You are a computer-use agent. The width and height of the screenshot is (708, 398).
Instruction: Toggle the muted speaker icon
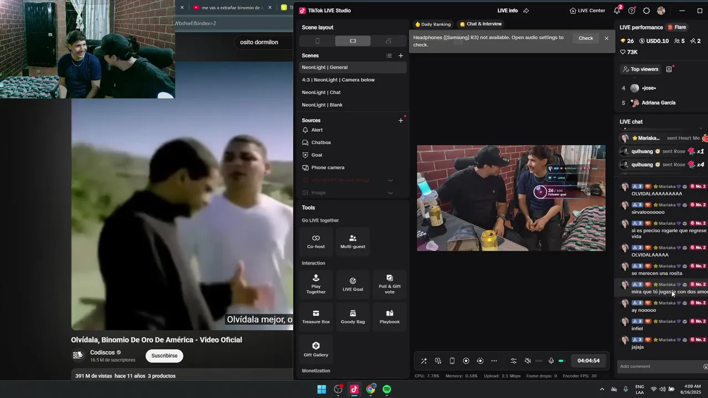pos(528,361)
